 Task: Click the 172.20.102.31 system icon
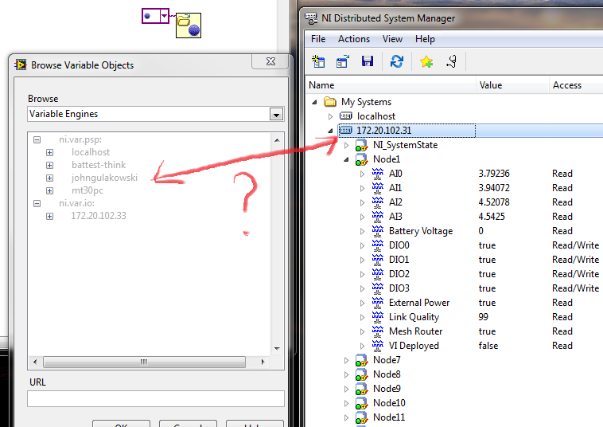(x=346, y=130)
